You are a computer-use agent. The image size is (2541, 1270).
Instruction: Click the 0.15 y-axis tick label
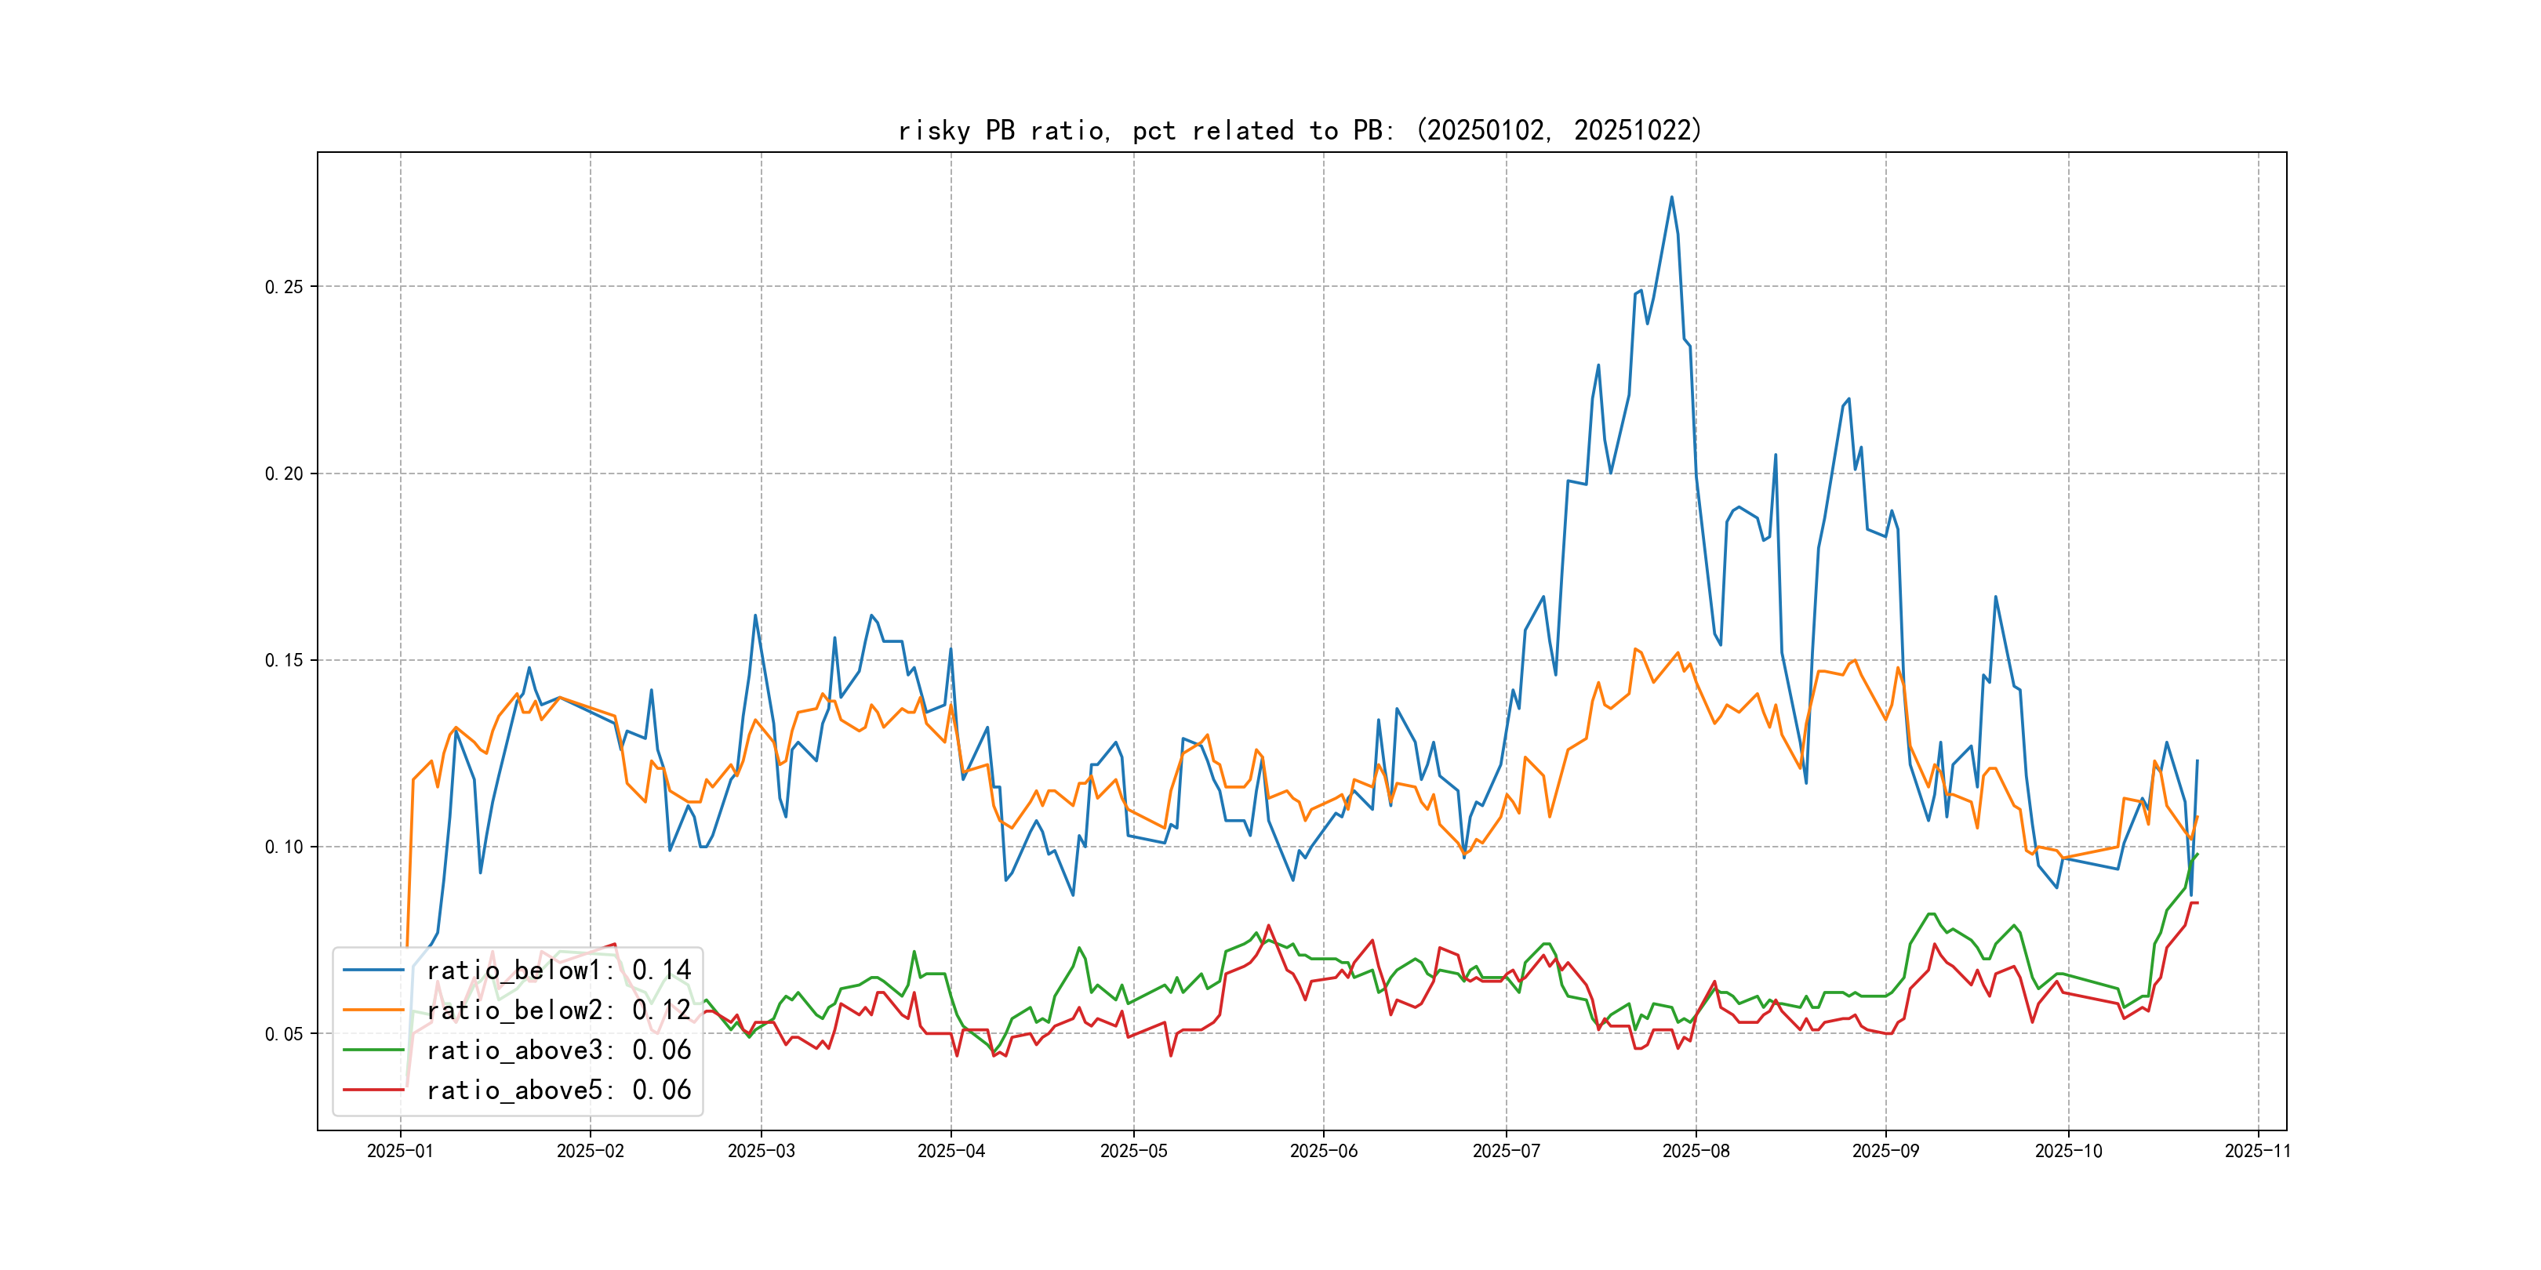284,661
